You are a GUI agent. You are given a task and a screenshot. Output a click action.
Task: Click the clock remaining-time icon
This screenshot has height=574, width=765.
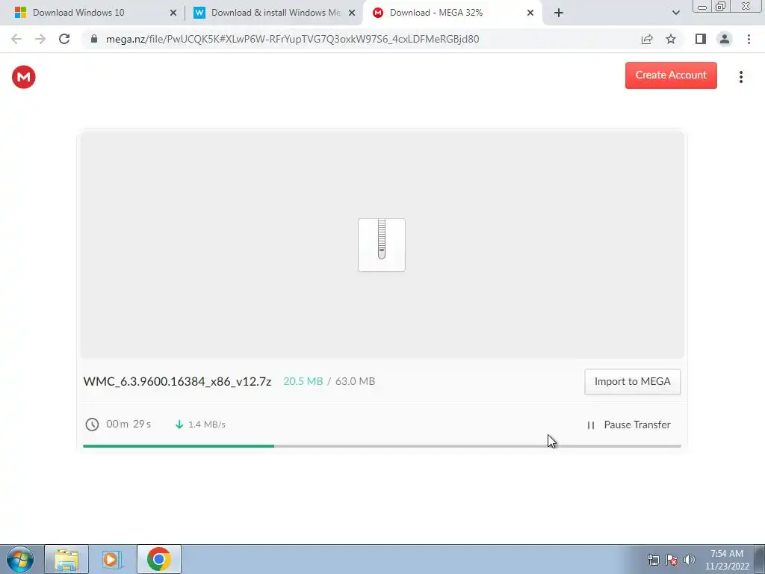pos(92,425)
